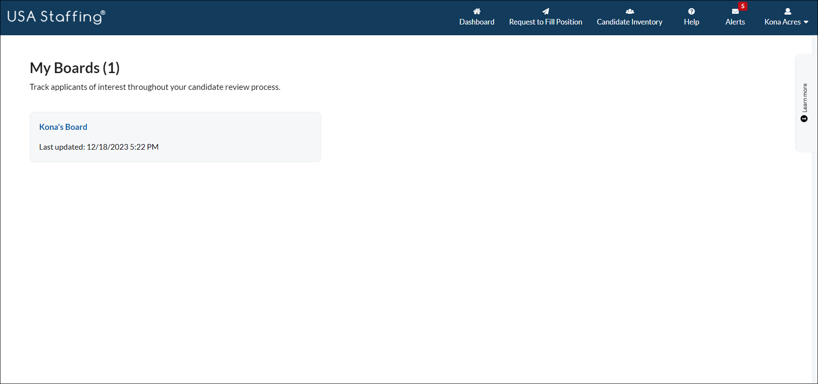The height and width of the screenshot is (384, 818).
Task: Click the Kona Acres user icon
Action: tap(787, 12)
